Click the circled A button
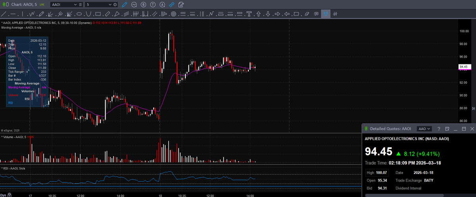This screenshot has width=476, height=197. coord(163,4)
